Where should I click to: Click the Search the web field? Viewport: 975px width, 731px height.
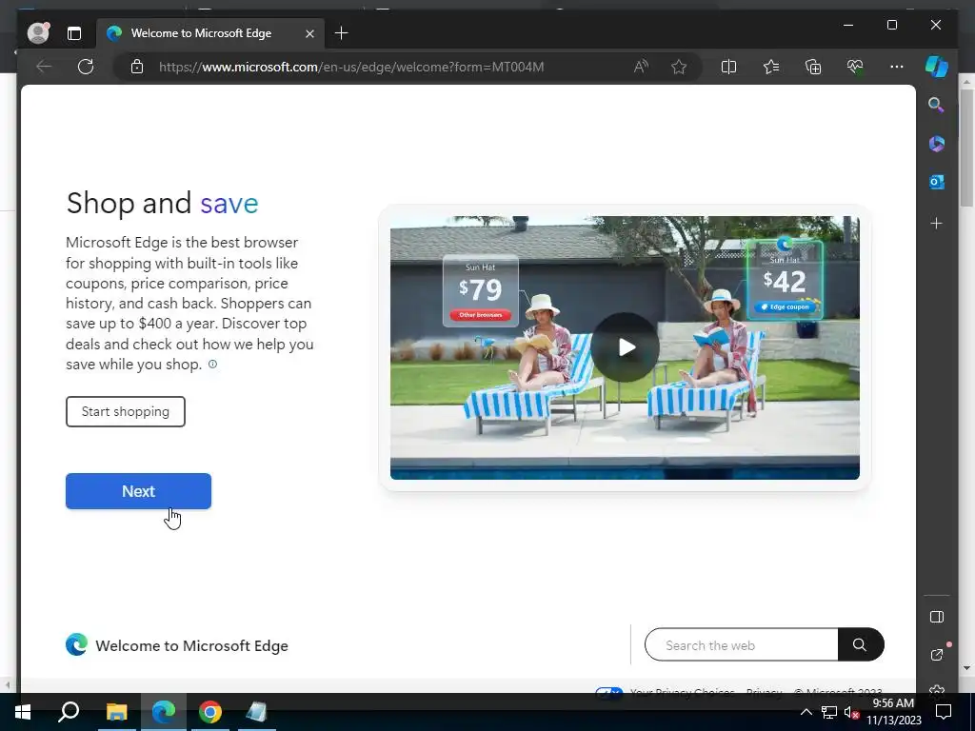coord(741,645)
